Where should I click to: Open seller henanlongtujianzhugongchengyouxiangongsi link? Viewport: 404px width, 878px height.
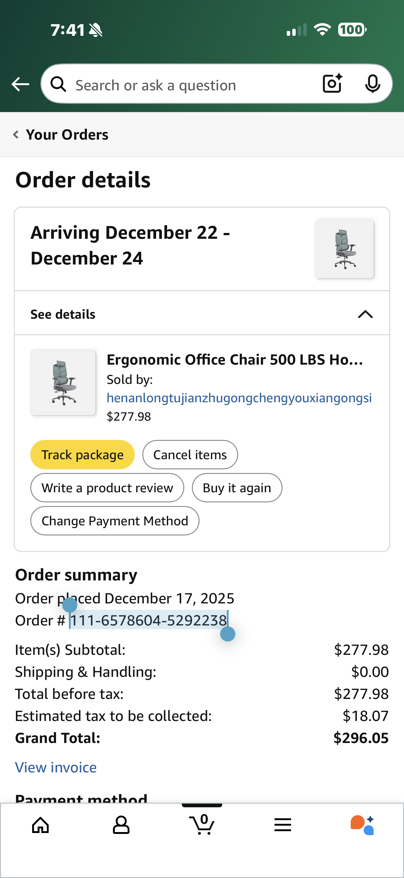[x=239, y=398]
